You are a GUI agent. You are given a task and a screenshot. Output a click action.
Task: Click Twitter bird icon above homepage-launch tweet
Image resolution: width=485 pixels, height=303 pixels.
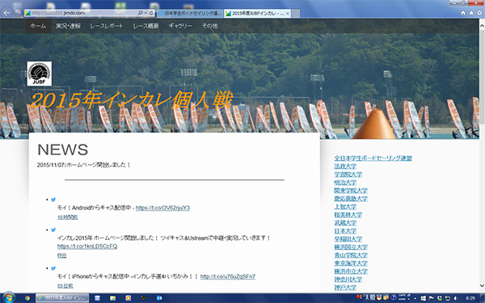[53, 230]
